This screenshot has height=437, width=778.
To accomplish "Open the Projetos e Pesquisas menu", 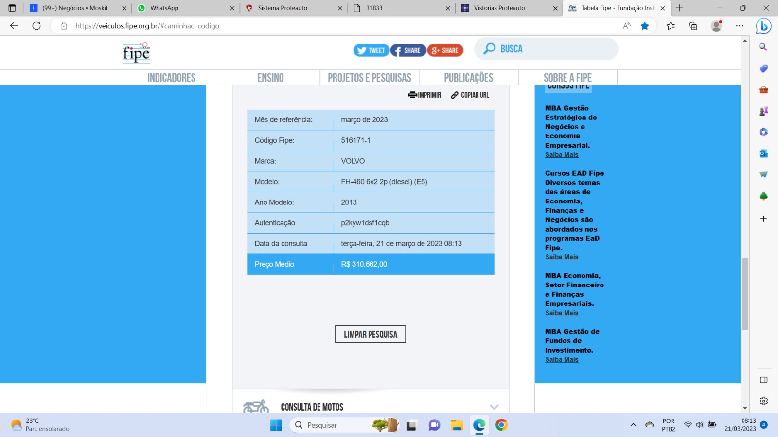I will click(370, 78).
